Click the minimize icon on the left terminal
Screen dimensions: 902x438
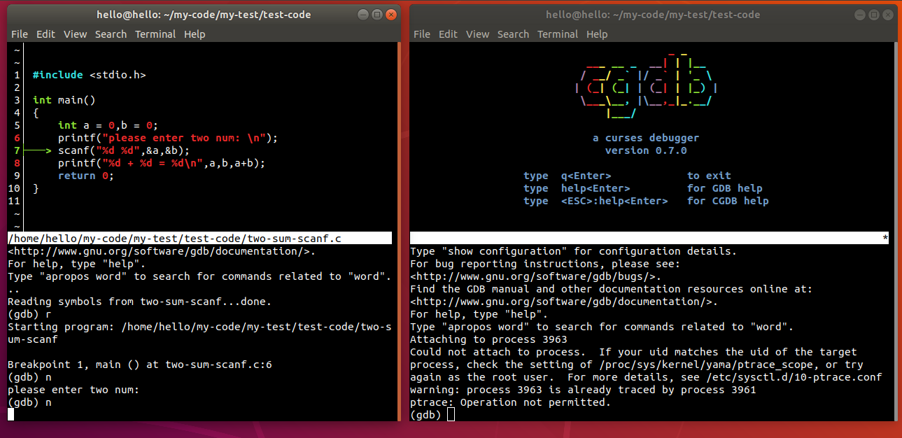[362, 13]
